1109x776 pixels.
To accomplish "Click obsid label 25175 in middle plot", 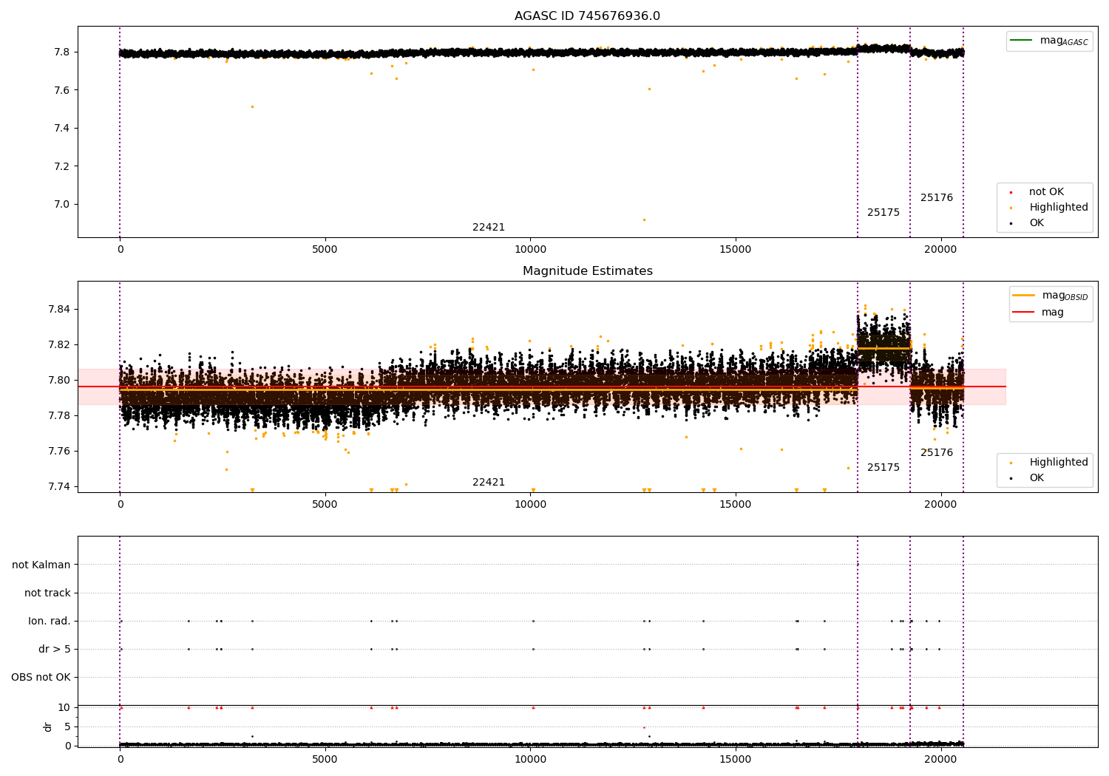I will 884,468.
